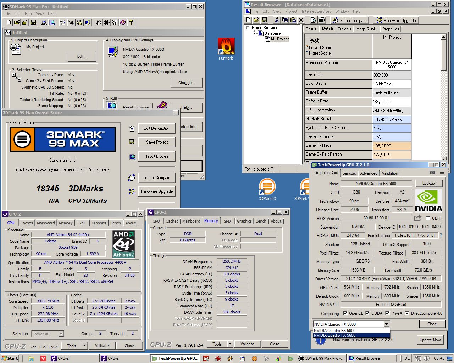The height and width of the screenshot is (363, 454).
Task: Click the Lookup button in GPU-Z
Action: 428,183
